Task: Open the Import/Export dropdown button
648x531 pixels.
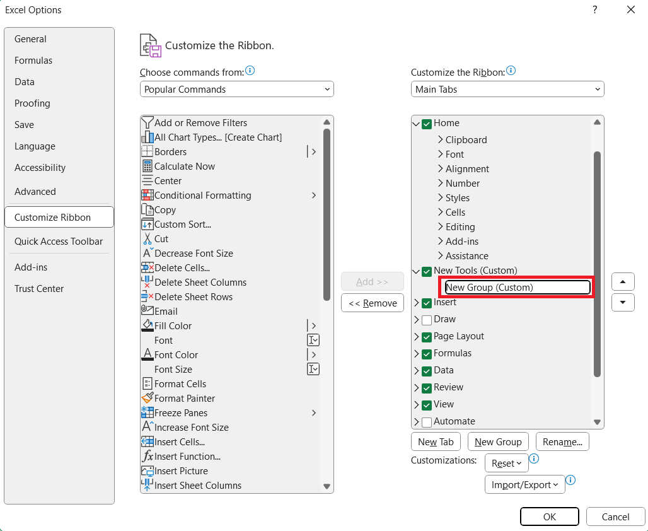Action: (525, 485)
